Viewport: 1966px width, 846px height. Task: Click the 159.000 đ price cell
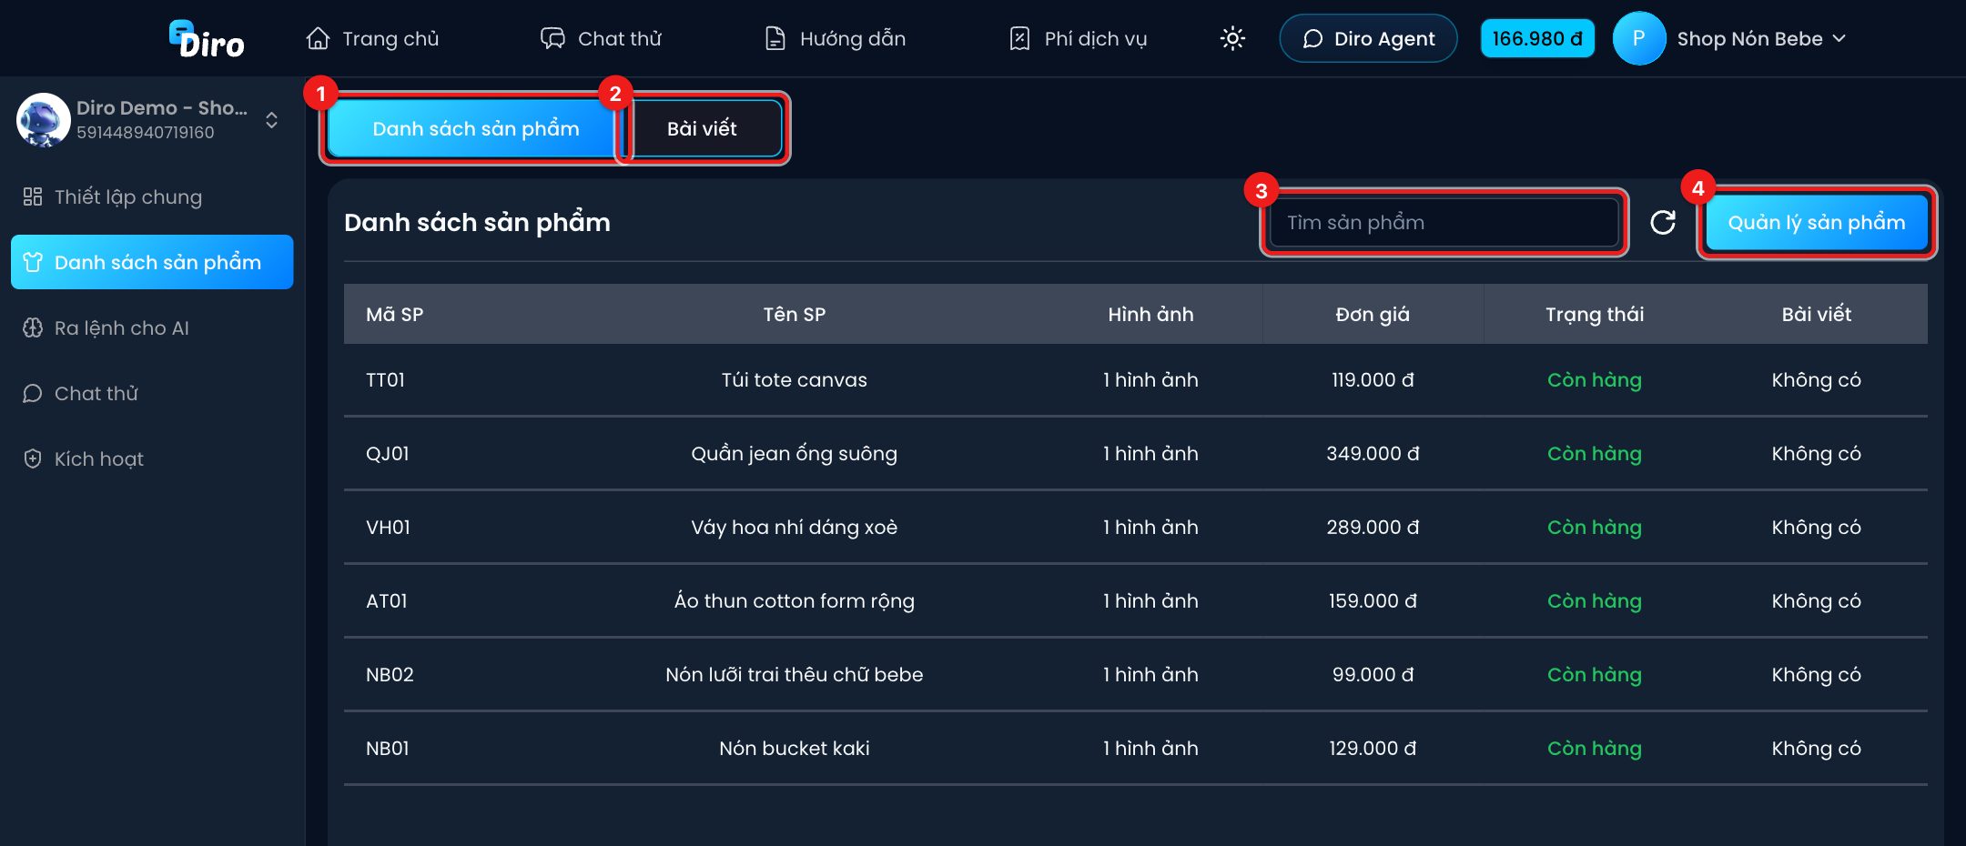point(1373,600)
